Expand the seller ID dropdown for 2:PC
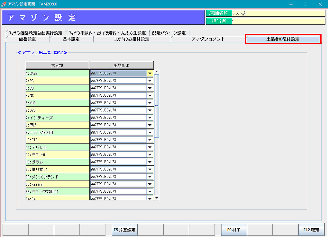 [x=150, y=81]
